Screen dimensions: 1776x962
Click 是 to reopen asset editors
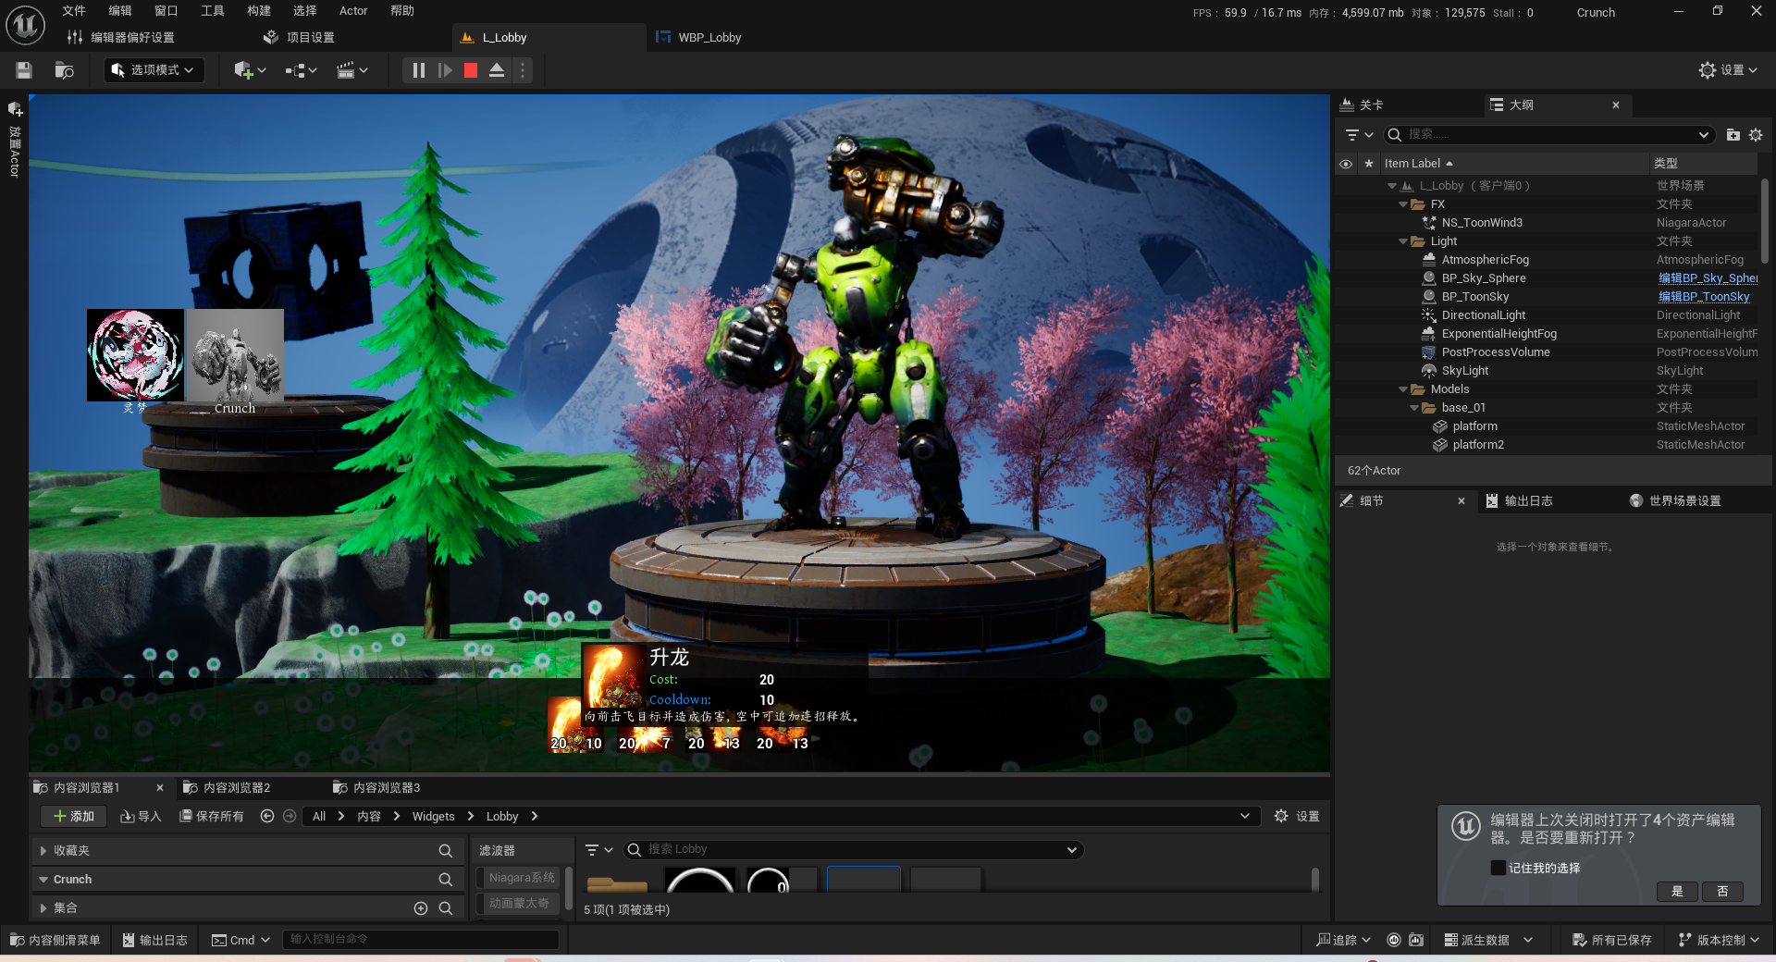[x=1677, y=892]
